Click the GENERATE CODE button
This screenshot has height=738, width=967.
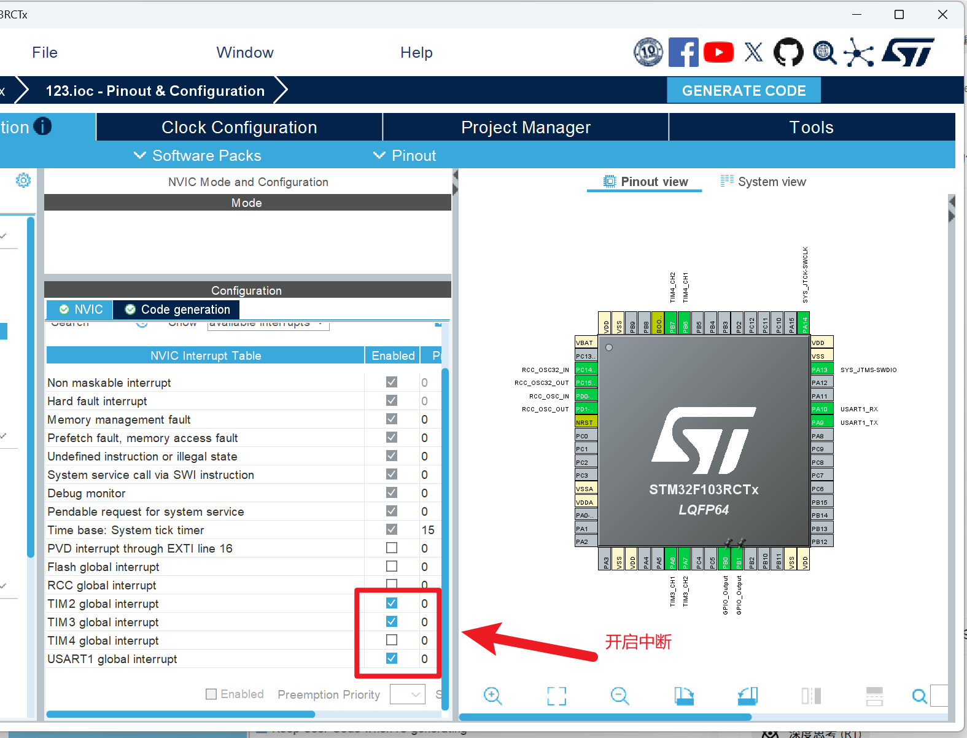pyautogui.click(x=744, y=91)
